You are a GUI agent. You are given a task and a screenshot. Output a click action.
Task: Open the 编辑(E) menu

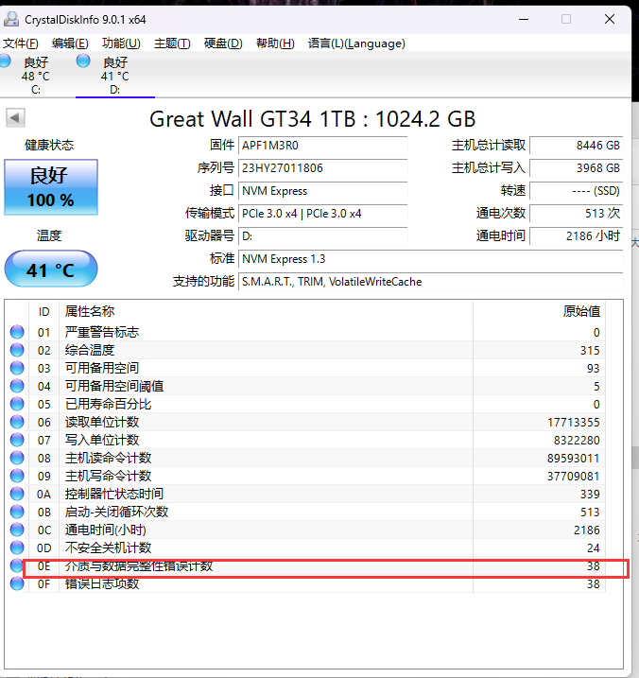pos(70,43)
